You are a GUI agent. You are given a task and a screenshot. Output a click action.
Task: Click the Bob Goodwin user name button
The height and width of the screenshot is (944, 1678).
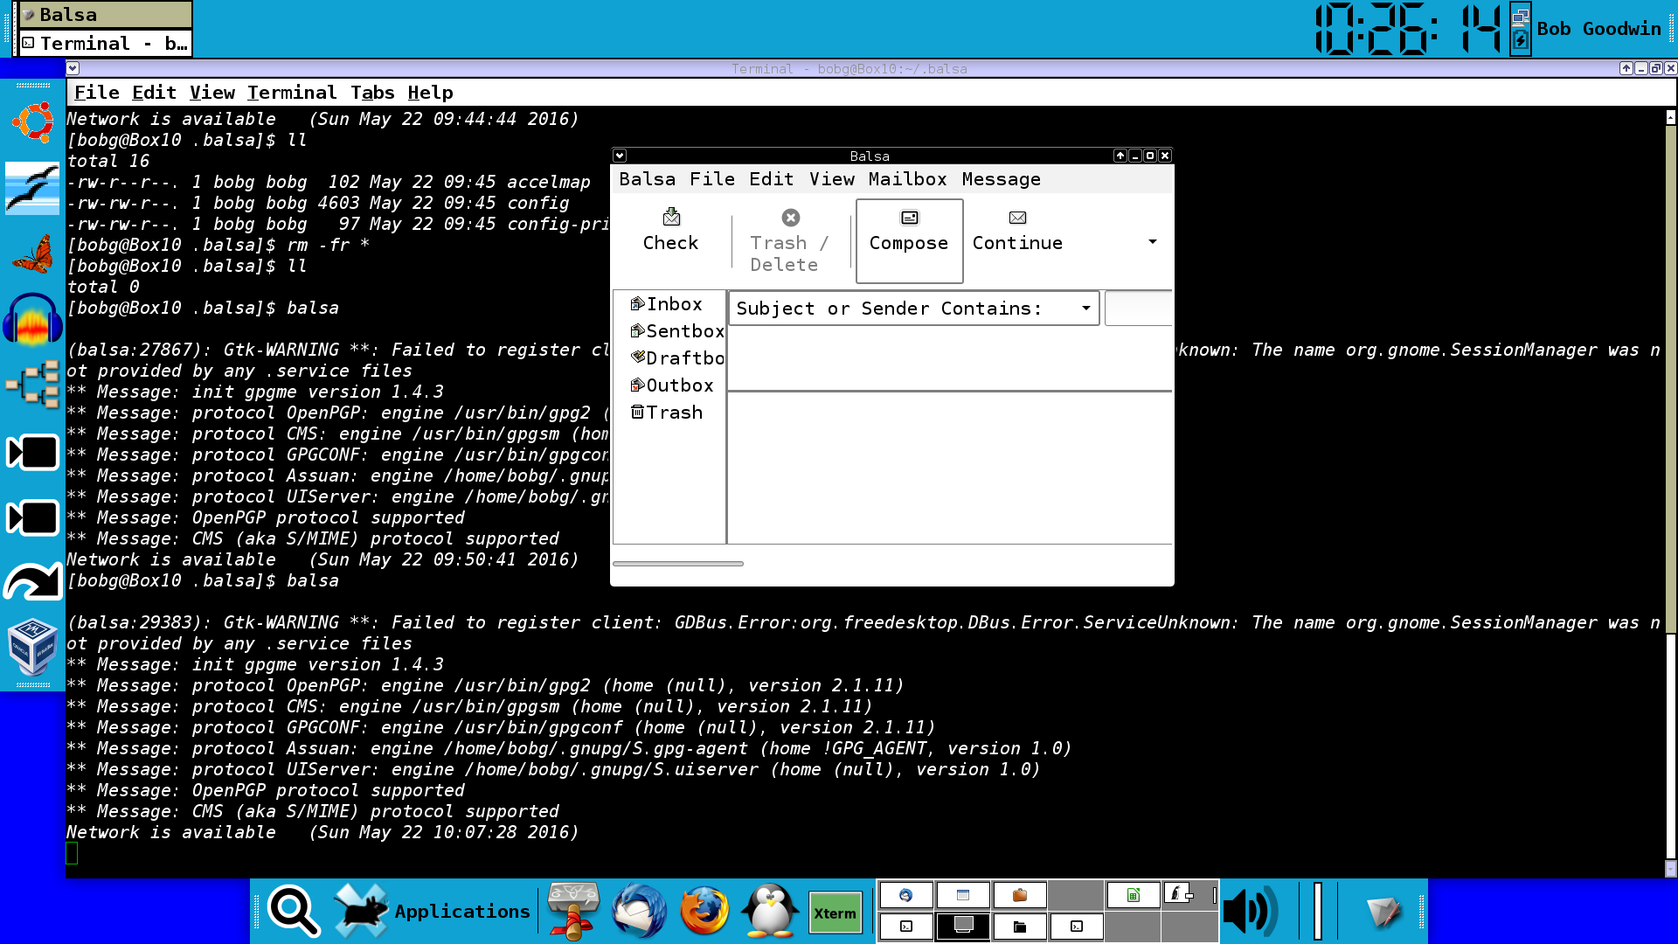click(x=1598, y=29)
